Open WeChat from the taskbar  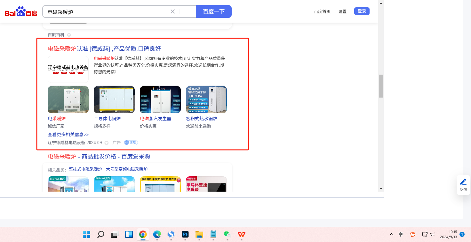pos(227,235)
